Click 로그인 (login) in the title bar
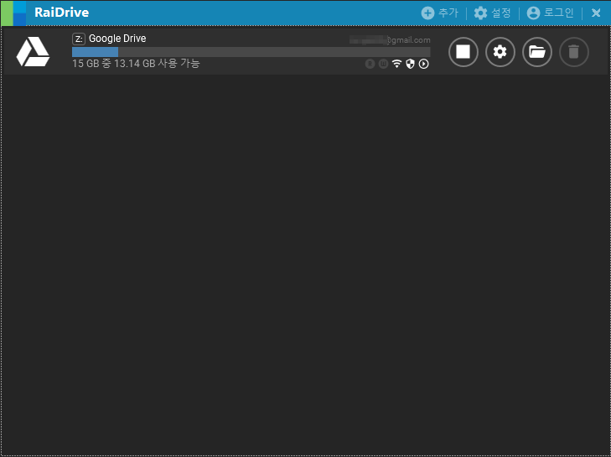Image resolution: width=611 pixels, height=457 pixels. point(550,13)
